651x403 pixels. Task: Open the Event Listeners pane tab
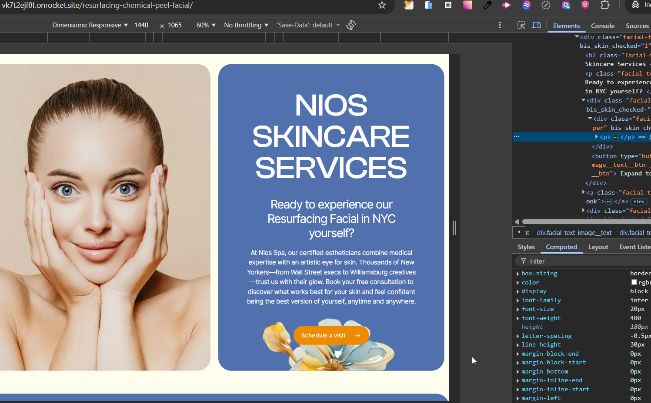635,247
